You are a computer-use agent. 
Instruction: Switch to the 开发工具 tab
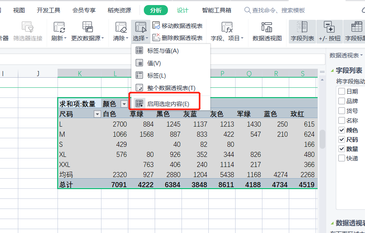49,10
